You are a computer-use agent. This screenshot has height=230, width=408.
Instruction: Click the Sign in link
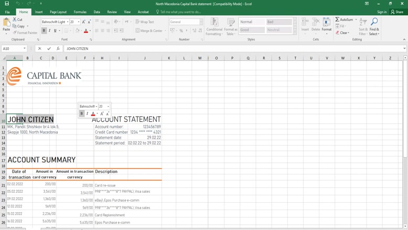tap(382, 12)
